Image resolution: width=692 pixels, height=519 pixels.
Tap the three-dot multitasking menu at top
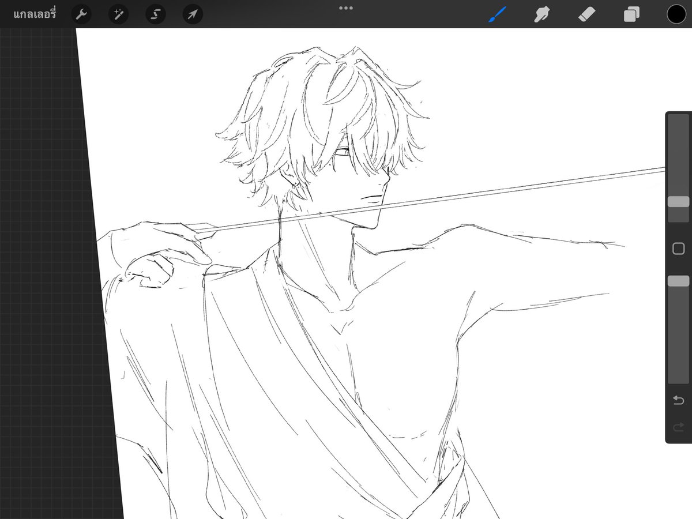[x=346, y=8]
